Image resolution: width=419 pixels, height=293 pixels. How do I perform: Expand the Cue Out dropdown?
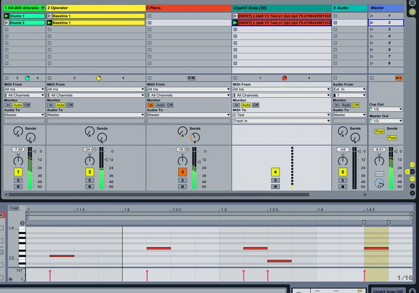click(385, 109)
